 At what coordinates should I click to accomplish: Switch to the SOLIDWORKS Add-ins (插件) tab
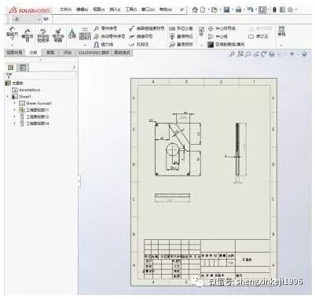(x=93, y=53)
